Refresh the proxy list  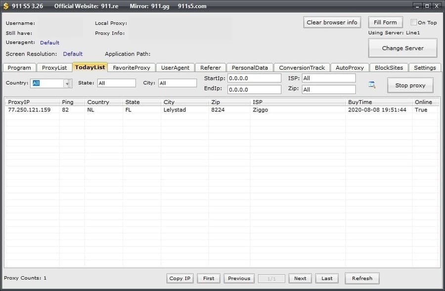click(362, 278)
